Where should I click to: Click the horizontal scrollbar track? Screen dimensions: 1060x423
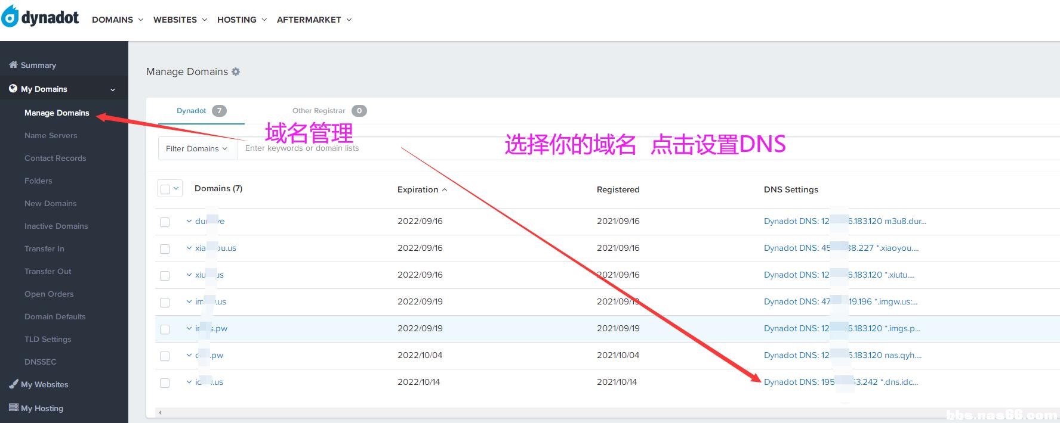[x=609, y=412]
